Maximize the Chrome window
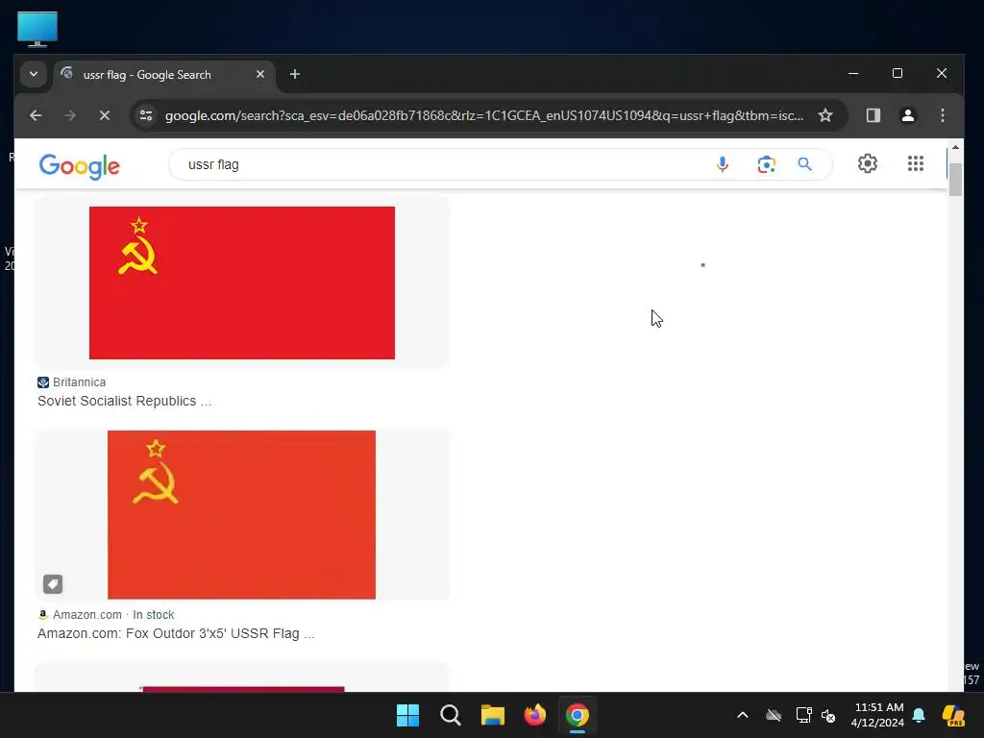Screen dimensions: 984x738 898,73
